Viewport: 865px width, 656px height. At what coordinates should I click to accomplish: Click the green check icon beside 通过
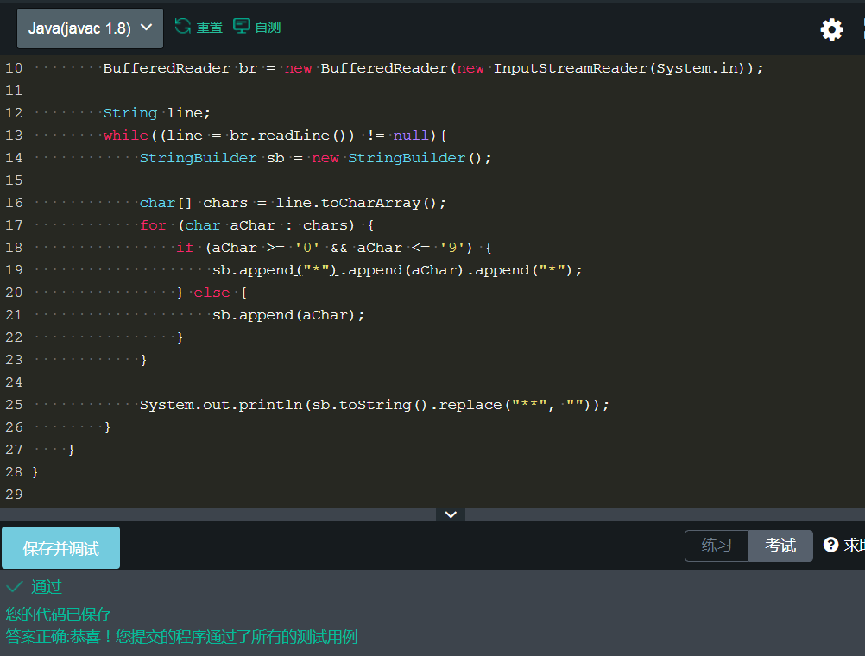15,586
